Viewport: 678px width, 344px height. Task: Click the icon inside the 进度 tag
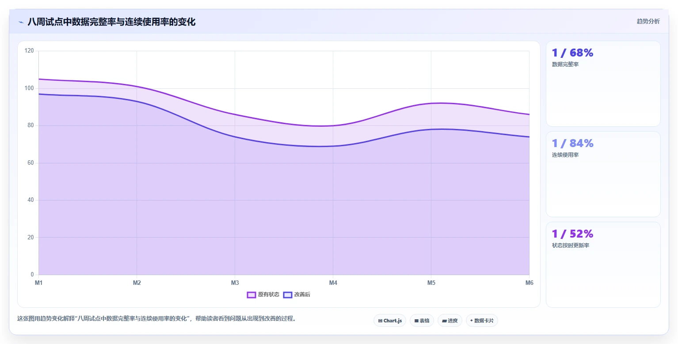(444, 321)
